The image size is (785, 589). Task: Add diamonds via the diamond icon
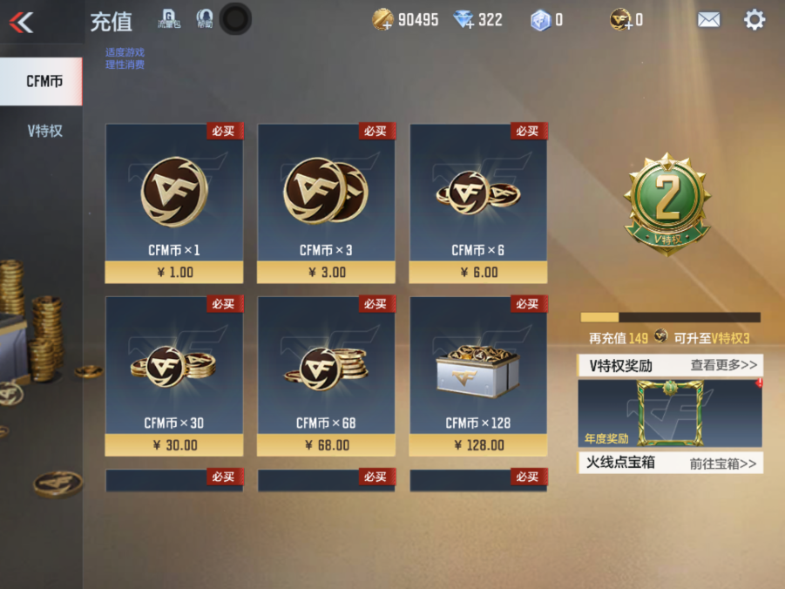464,20
